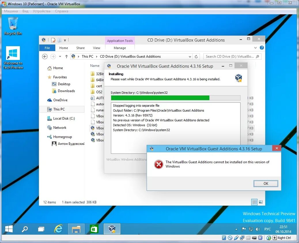This screenshot has height=243, width=299.
Task: Open the Recycle Bin desktop icon
Action: click(x=13, y=26)
